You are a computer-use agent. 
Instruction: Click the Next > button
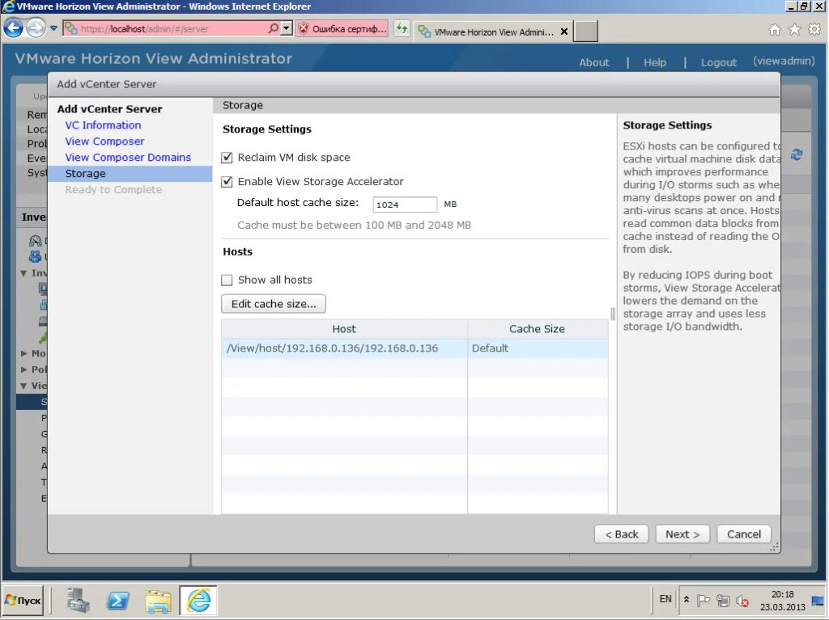682,534
